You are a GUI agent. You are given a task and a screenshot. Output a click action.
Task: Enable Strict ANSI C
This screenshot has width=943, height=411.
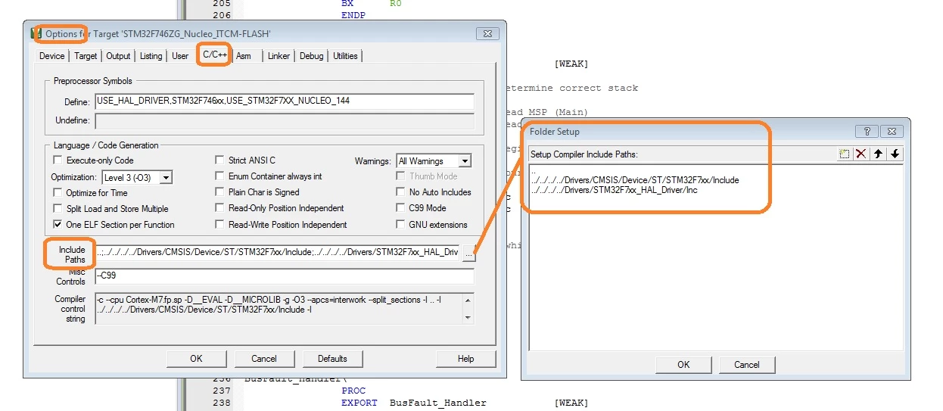(x=219, y=160)
